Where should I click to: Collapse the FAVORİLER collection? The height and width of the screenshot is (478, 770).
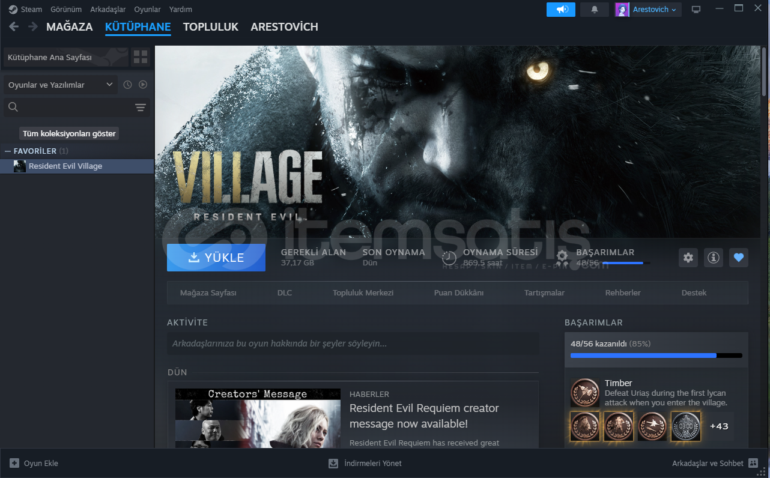pos(8,151)
